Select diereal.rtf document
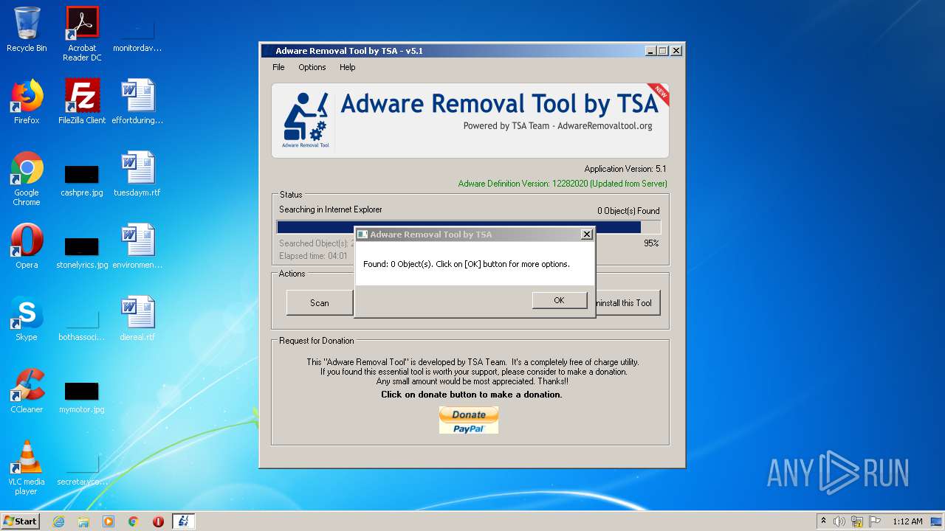 coord(137,319)
